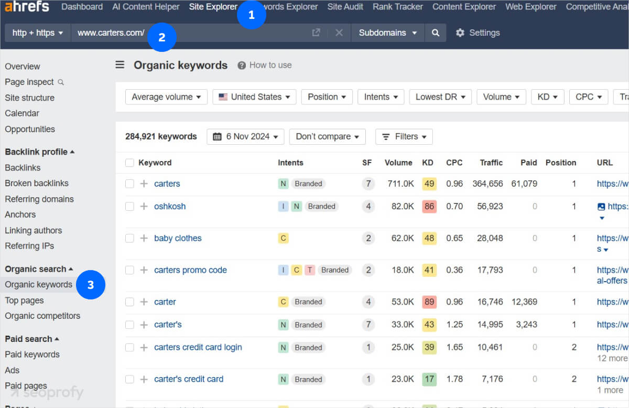This screenshot has height=408, width=629.
Task: Click SF badge 2 in baby clothes row
Action: coord(368,238)
